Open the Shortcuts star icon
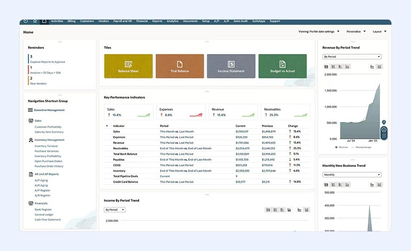Screen dimensions: 411x251 pos(35,21)
